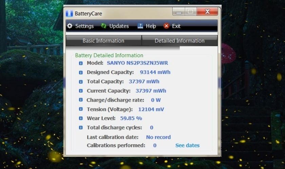Click the green Updates arrows icon
Screen dimensions: 285x169
pyautogui.click(x=104, y=26)
